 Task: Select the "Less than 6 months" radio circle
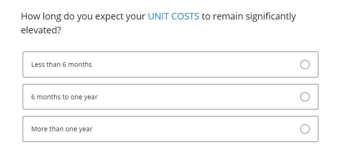point(305,64)
